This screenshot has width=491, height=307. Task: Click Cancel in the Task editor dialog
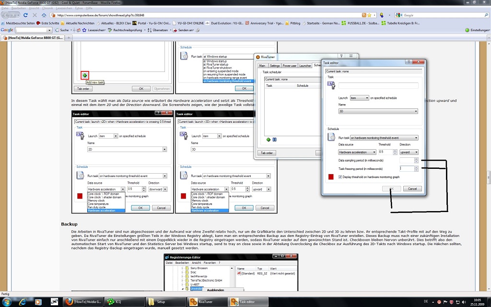(x=412, y=189)
